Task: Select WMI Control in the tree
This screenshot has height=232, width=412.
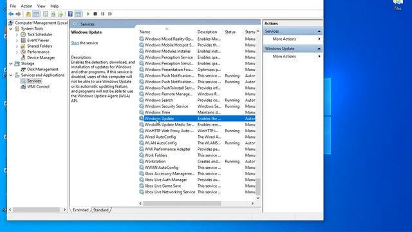Action: pyautogui.click(x=38, y=86)
